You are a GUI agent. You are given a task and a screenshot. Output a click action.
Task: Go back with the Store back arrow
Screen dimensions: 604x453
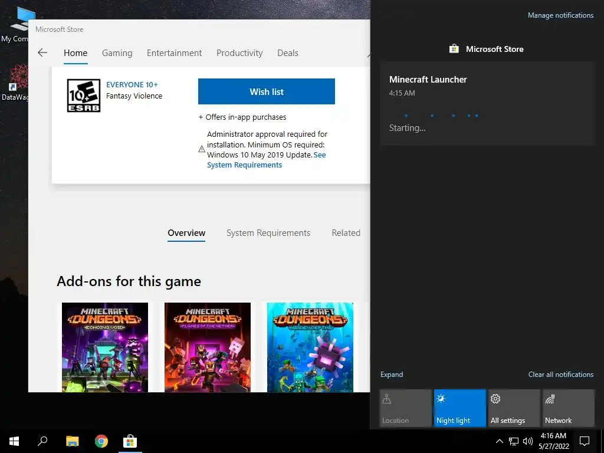pyautogui.click(x=42, y=52)
